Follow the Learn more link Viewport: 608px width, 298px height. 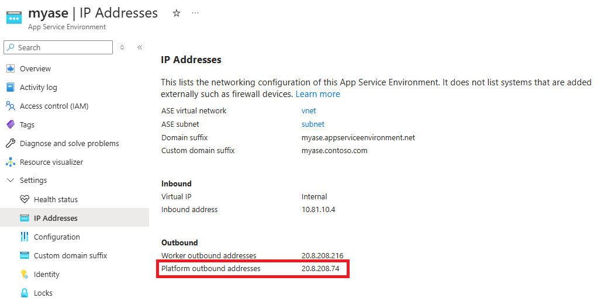[317, 94]
